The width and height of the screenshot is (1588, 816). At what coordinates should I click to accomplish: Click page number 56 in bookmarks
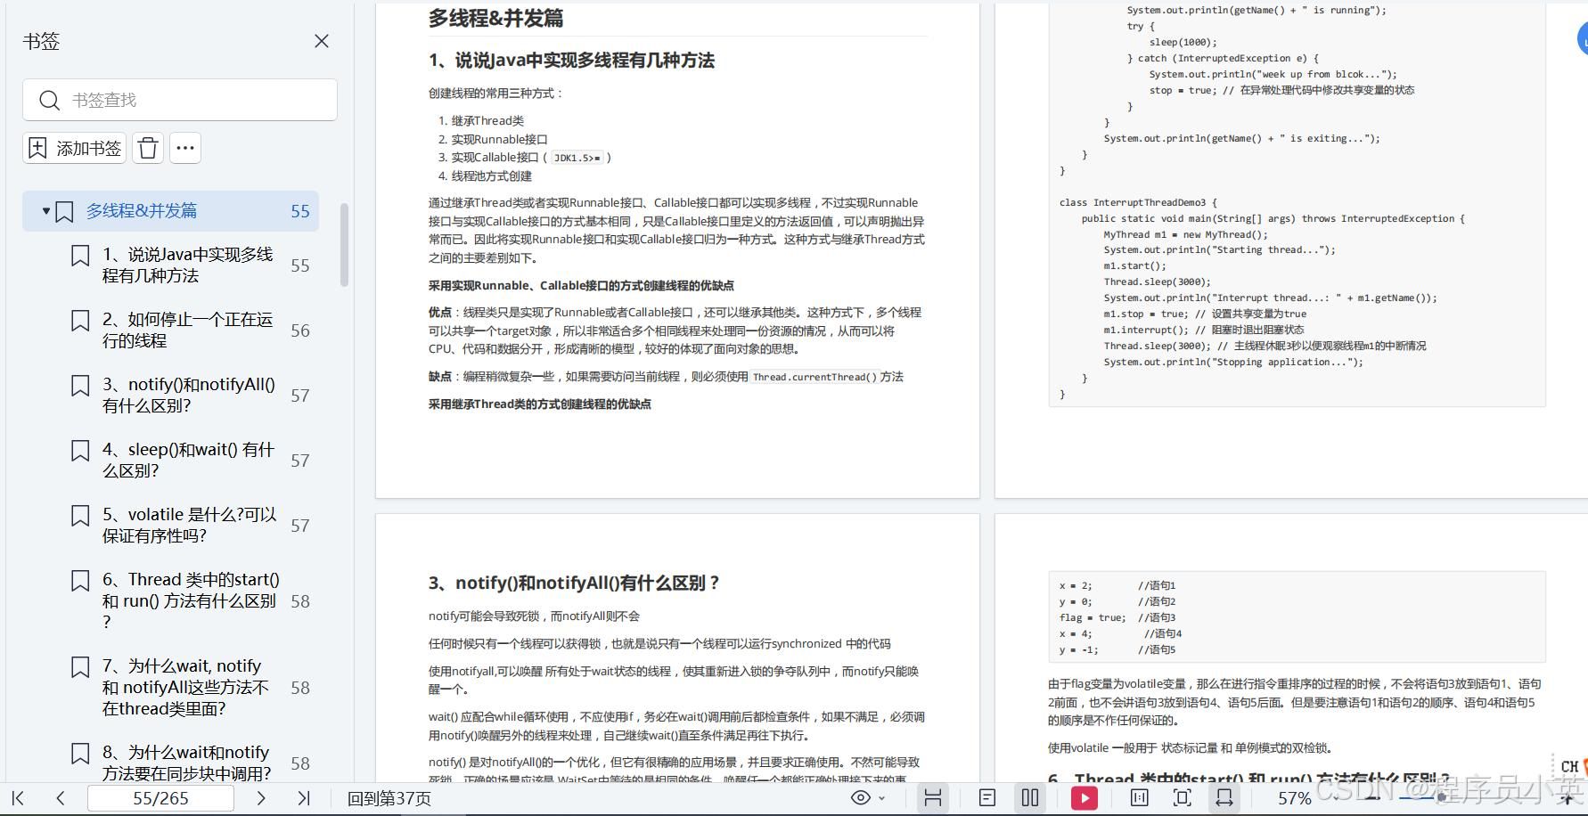pyautogui.click(x=300, y=330)
